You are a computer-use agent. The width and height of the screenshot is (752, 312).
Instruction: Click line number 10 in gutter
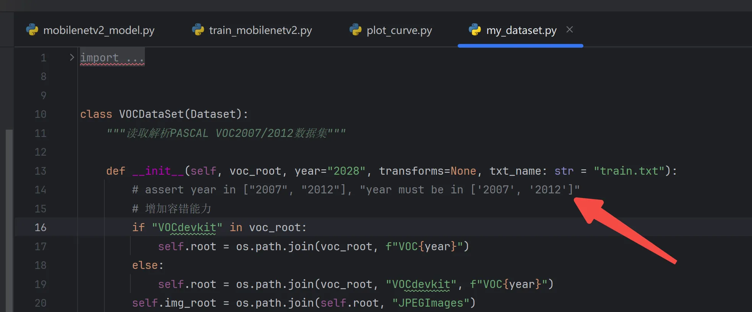coord(41,114)
